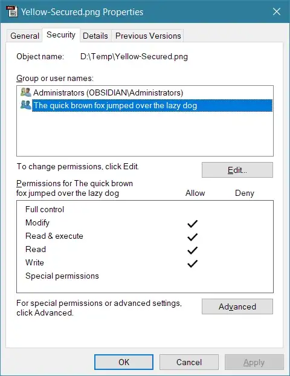Open the Edit permissions button

(x=237, y=170)
